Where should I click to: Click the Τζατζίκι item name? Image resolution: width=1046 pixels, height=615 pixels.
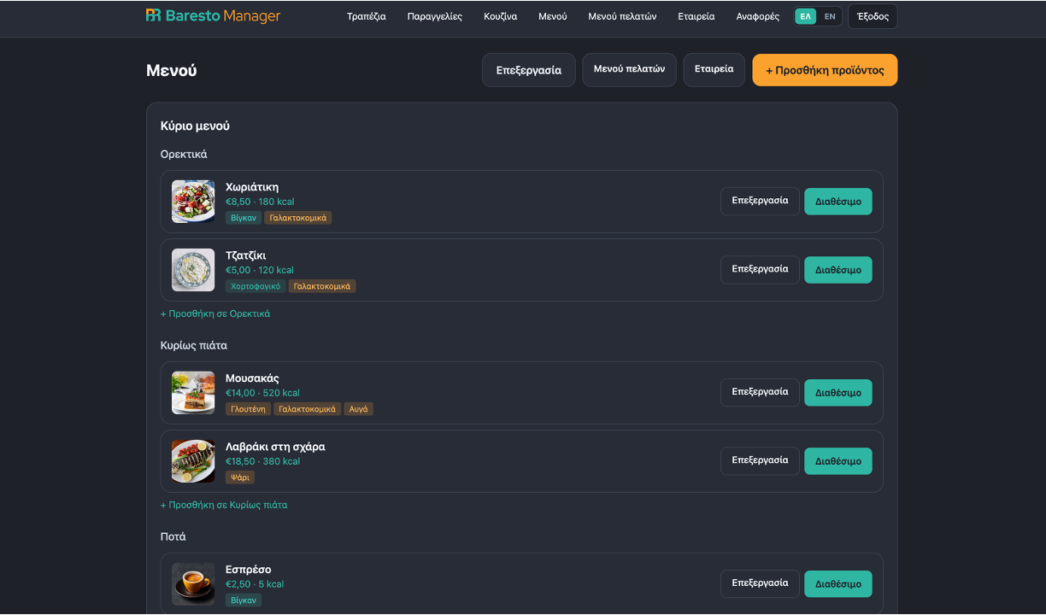pos(246,255)
